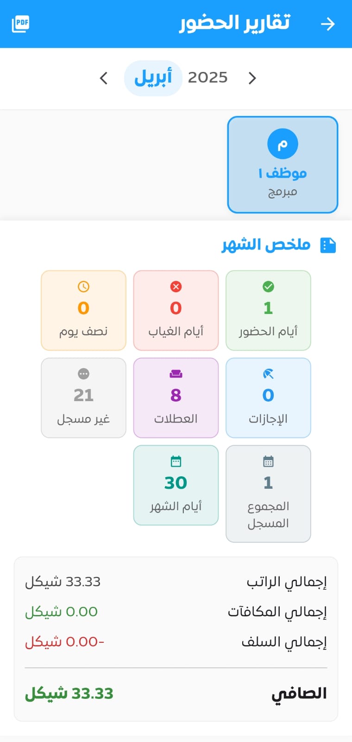
Task: Tap the round م employee avatar
Action: pyautogui.click(x=283, y=144)
